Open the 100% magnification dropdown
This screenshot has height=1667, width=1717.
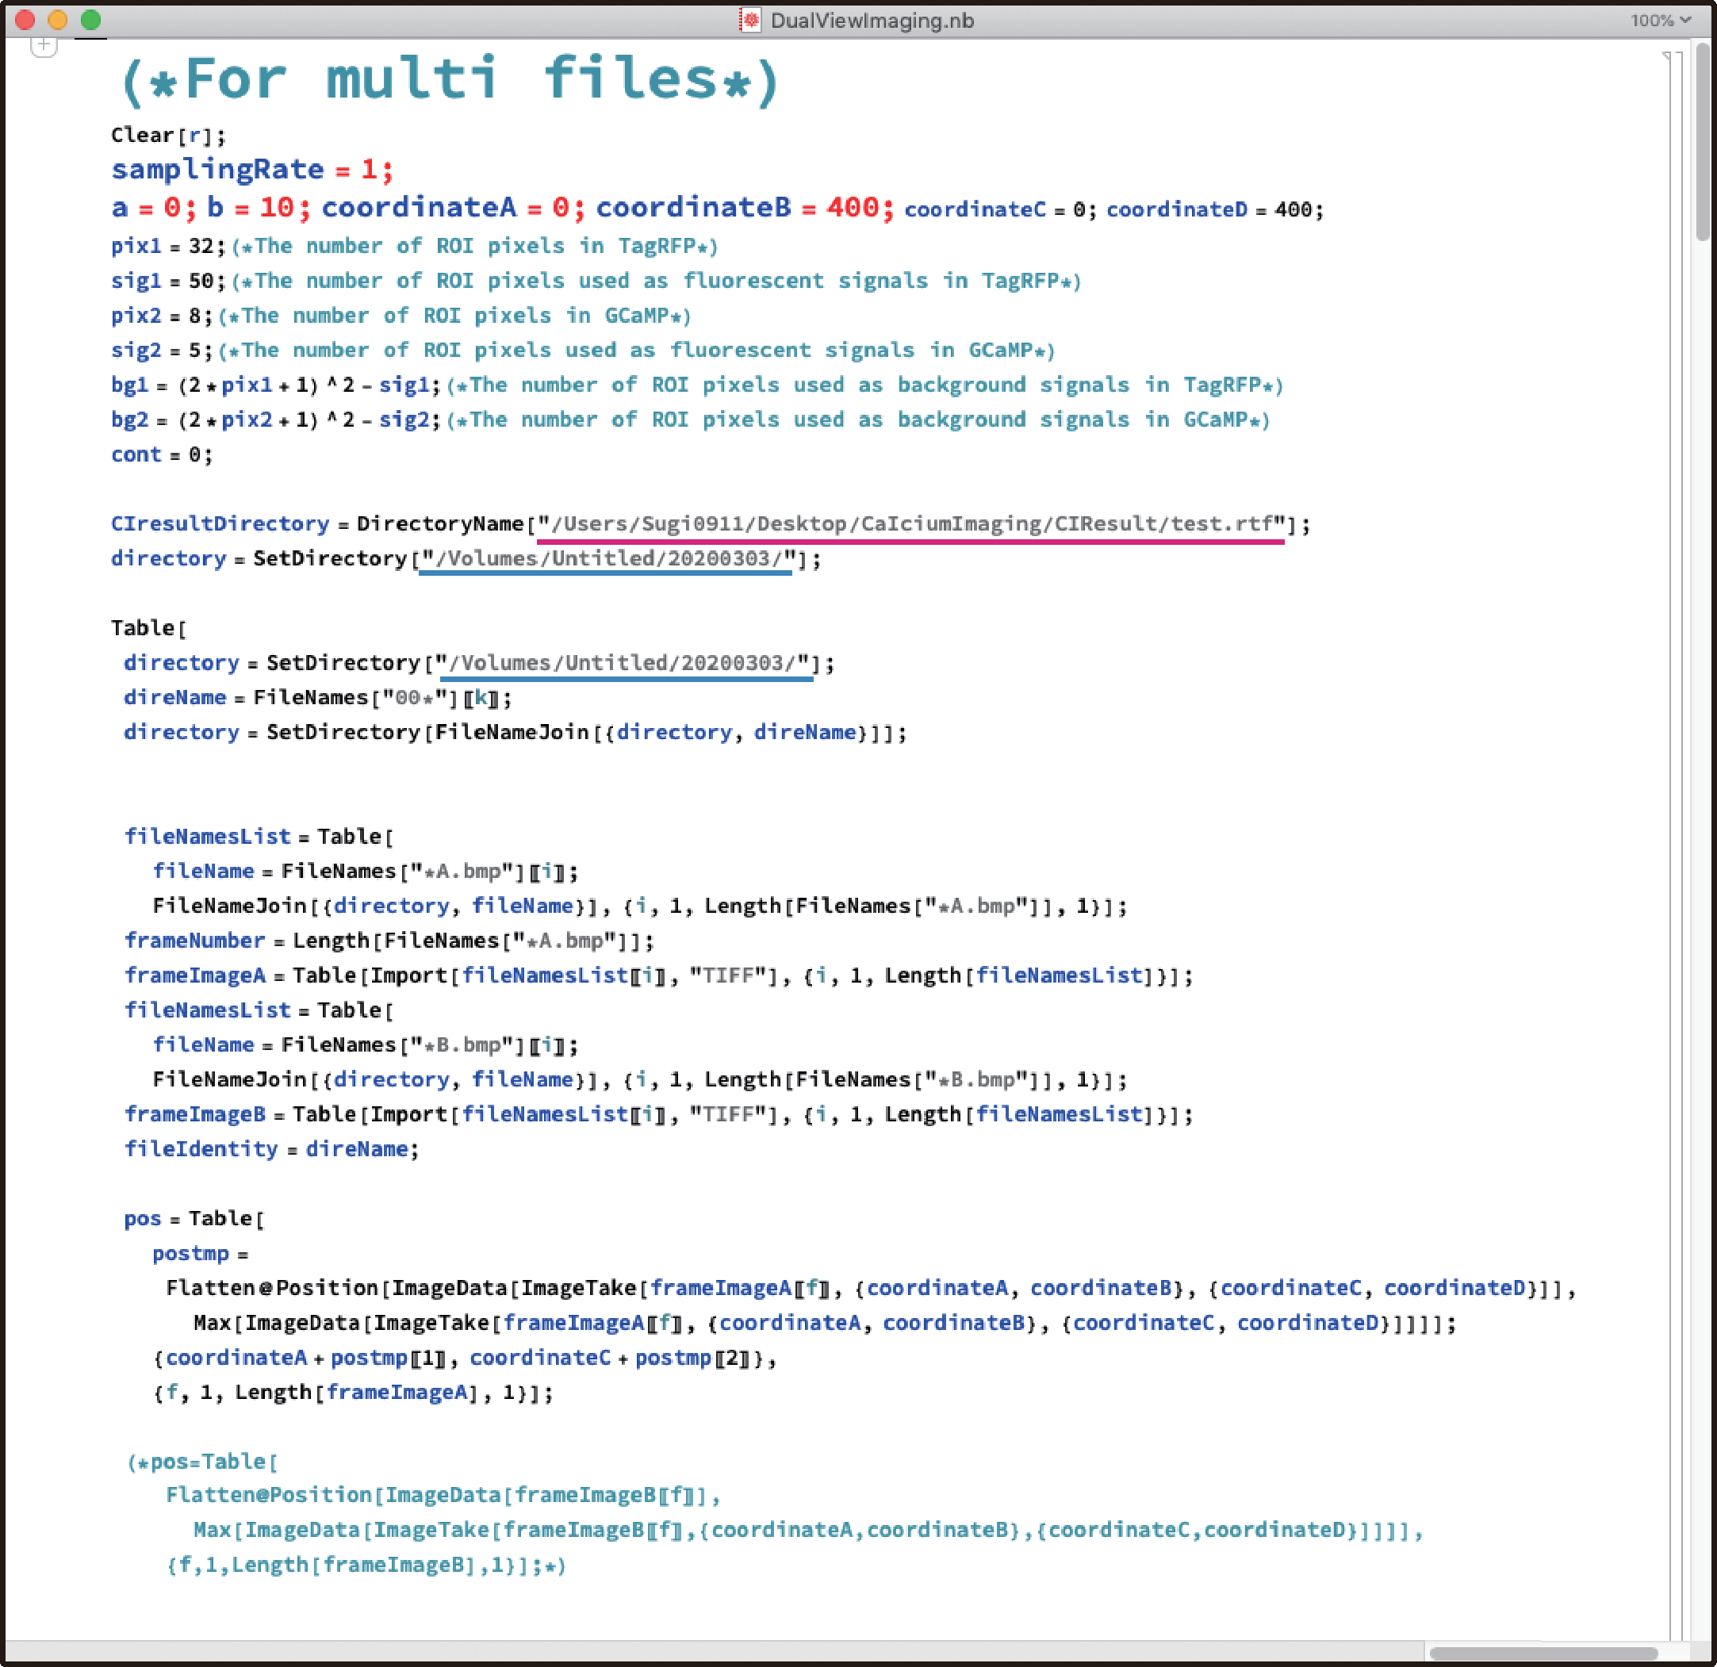1659,19
